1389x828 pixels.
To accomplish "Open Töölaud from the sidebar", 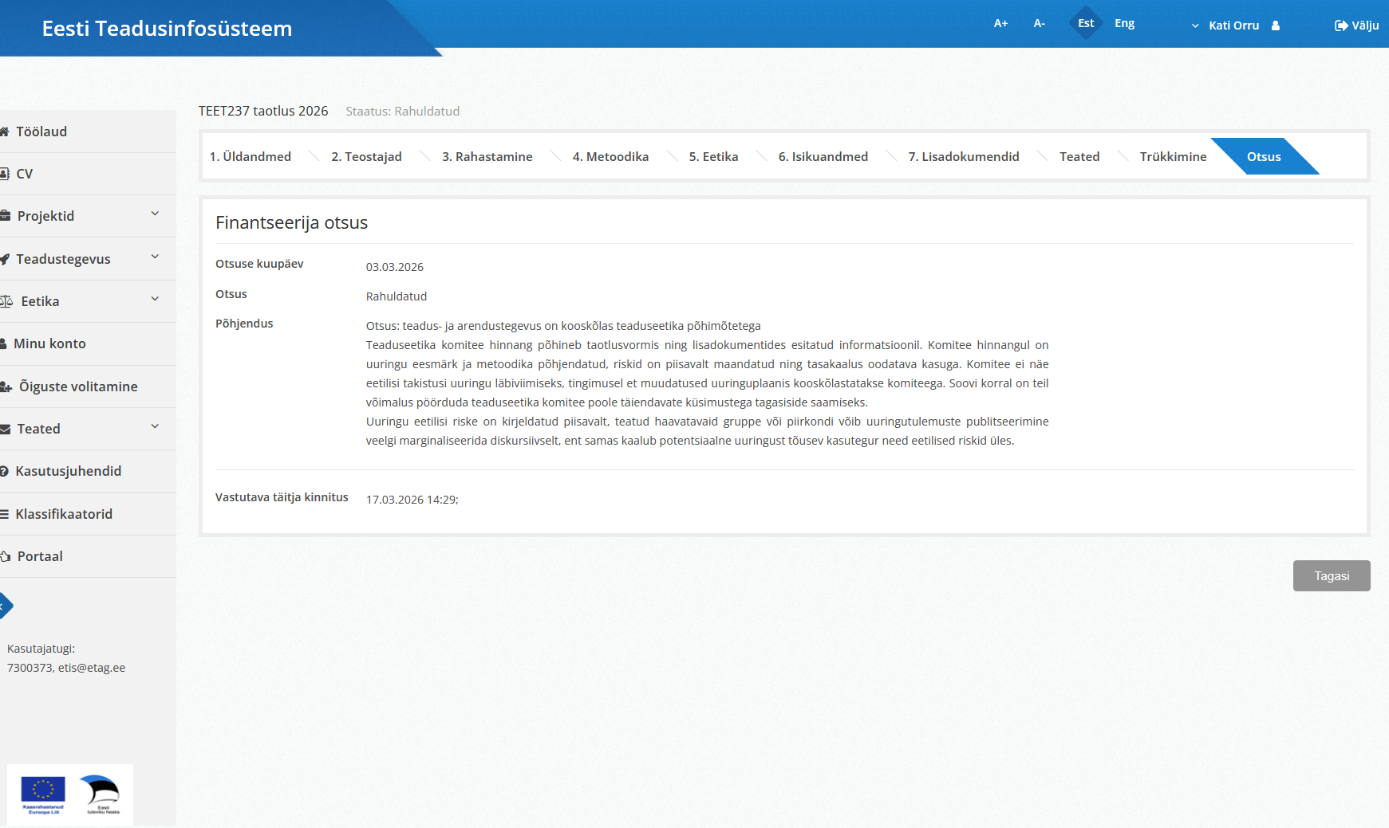I will click(x=41, y=131).
